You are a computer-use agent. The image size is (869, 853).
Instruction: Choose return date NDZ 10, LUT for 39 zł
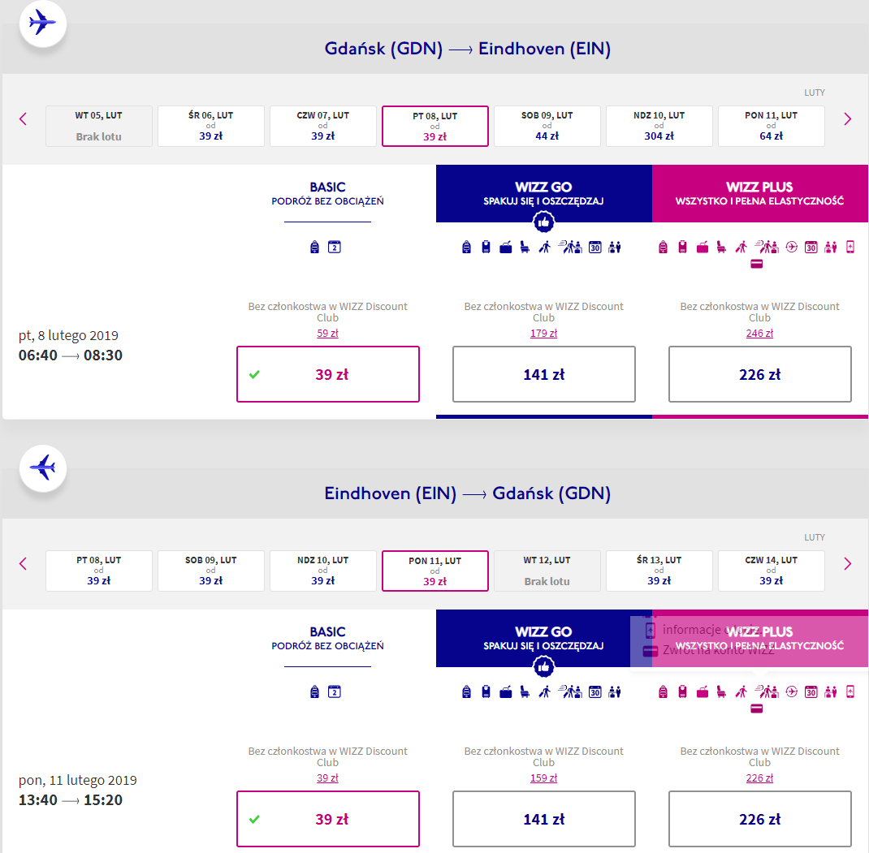[x=323, y=571]
